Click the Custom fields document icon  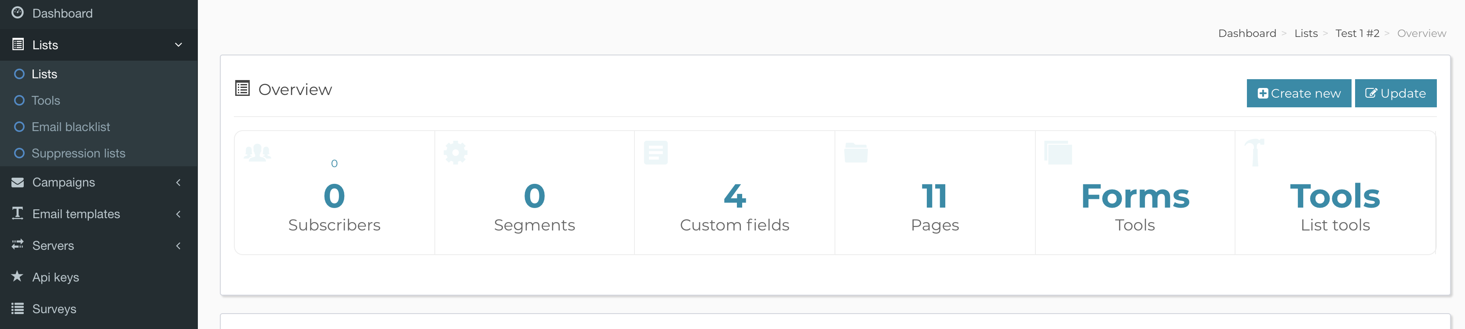(656, 152)
